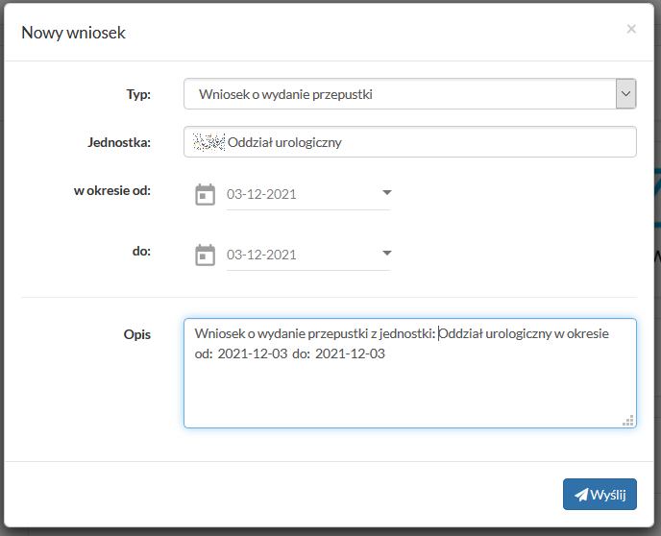Close the Nowy wniosek dialog
The image size is (661, 536).
tap(631, 29)
